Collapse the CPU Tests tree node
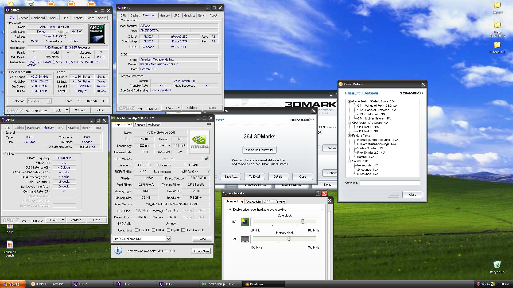 coord(349,123)
